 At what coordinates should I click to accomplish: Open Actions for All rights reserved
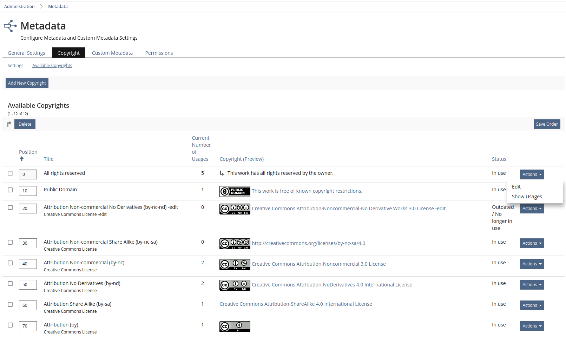click(x=532, y=174)
